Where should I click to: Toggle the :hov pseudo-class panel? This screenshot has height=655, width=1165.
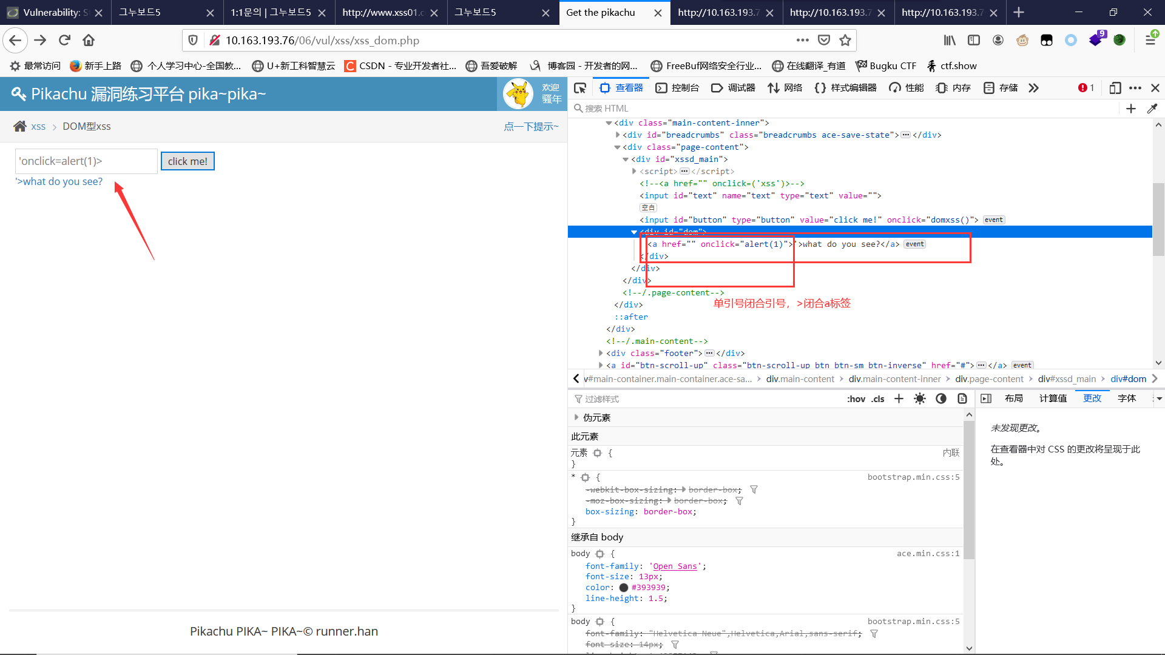coord(856,398)
